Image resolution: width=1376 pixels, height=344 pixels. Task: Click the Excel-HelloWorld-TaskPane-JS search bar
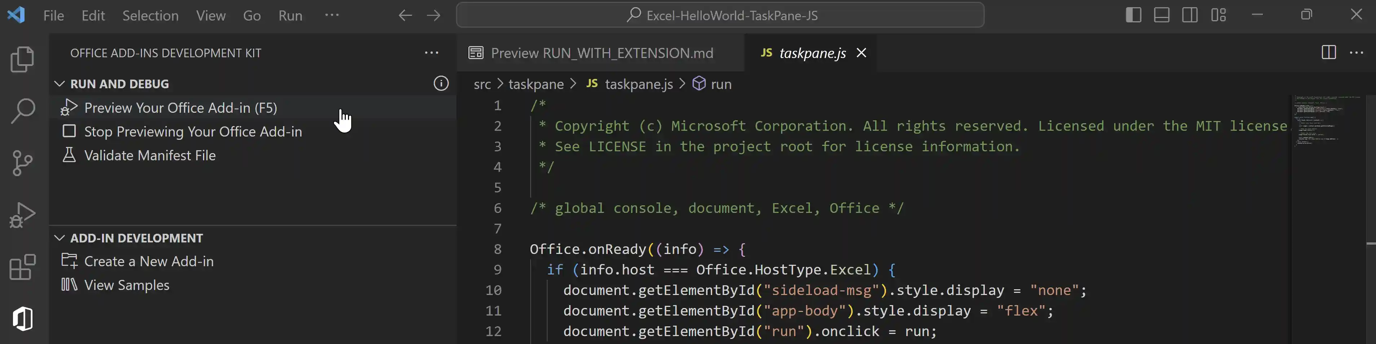pyautogui.click(x=720, y=15)
